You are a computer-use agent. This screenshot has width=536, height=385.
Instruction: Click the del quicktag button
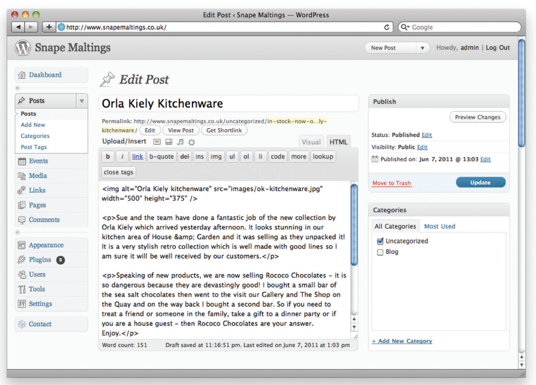(185, 156)
